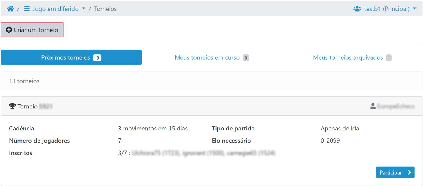Select the Próximos torneios tab
Image resolution: width=423 pixels, height=186 pixels.
click(71, 57)
